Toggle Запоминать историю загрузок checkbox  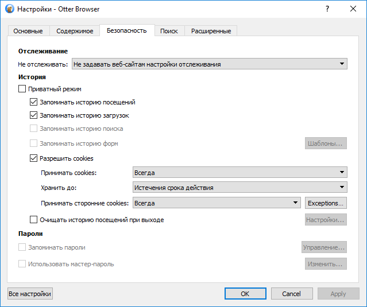tap(33, 115)
